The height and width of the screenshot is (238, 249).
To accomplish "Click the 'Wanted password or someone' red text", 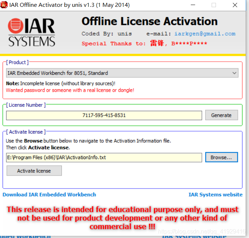I will (x=70, y=90).
